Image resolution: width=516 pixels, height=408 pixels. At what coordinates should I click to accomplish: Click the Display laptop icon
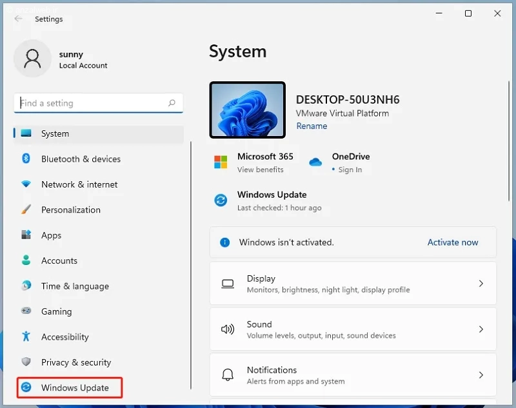[x=228, y=284]
